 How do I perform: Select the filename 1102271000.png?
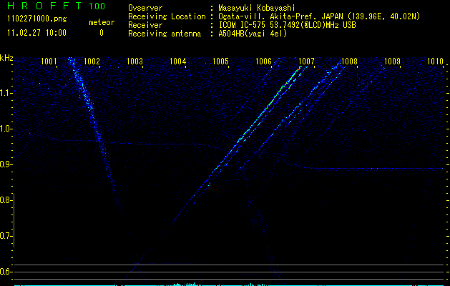pos(37,19)
